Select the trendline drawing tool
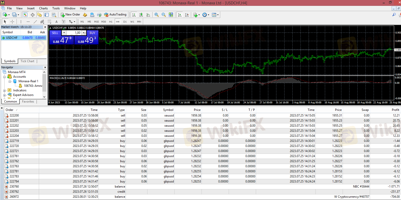Viewport: 401px width, 200px height. [35, 22]
